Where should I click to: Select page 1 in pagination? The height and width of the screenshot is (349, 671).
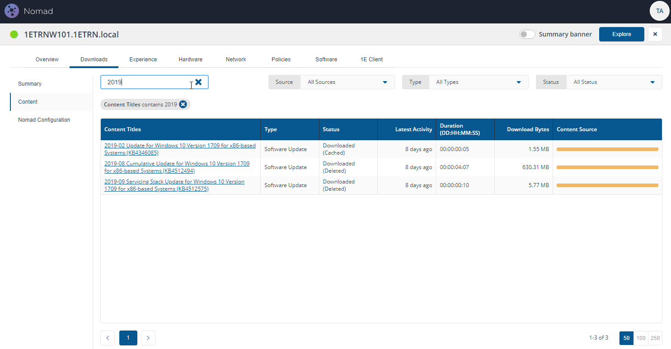[x=128, y=338]
